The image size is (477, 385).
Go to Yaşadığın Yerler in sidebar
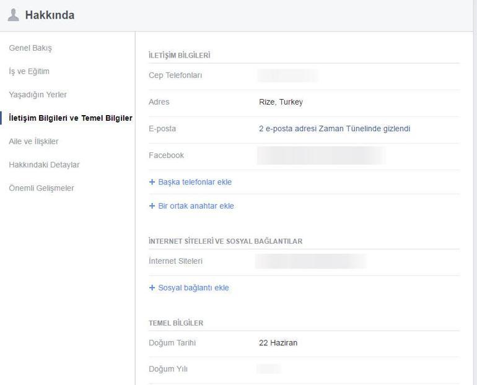[x=38, y=95]
